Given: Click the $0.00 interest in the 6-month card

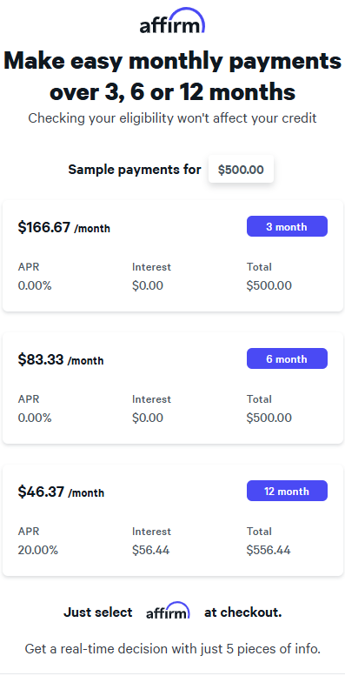Looking at the screenshot, I should (x=148, y=418).
